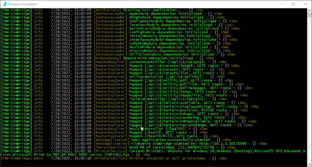
Task: Click the [McduGateway] log tag
Action: click(108, 58)
